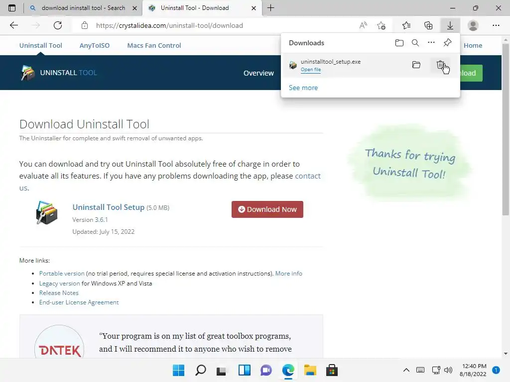This screenshot has height=382, width=510.
Task: Click 'See more' in Downloads panel
Action: tap(303, 88)
